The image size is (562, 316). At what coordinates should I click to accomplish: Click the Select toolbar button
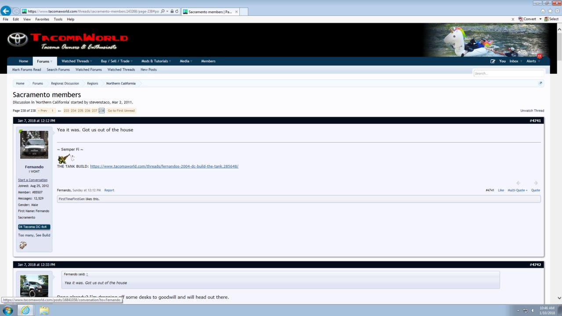click(x=551, y=19)
